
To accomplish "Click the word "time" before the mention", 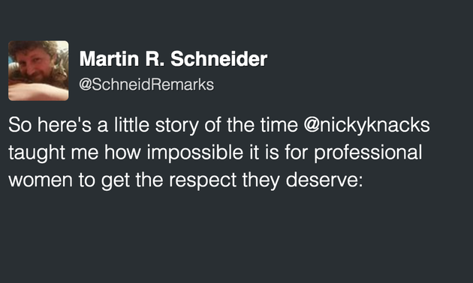I will point(279,125).
